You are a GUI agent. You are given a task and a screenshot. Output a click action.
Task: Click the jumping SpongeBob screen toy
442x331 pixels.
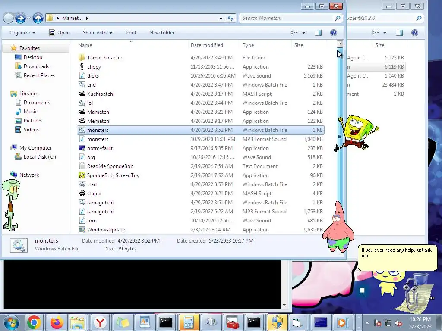tap(357, 133)
